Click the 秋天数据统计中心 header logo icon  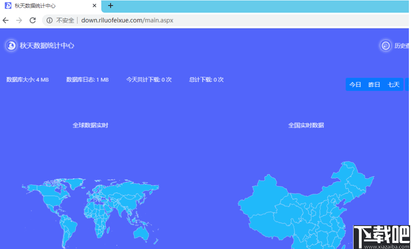point(10,45)
